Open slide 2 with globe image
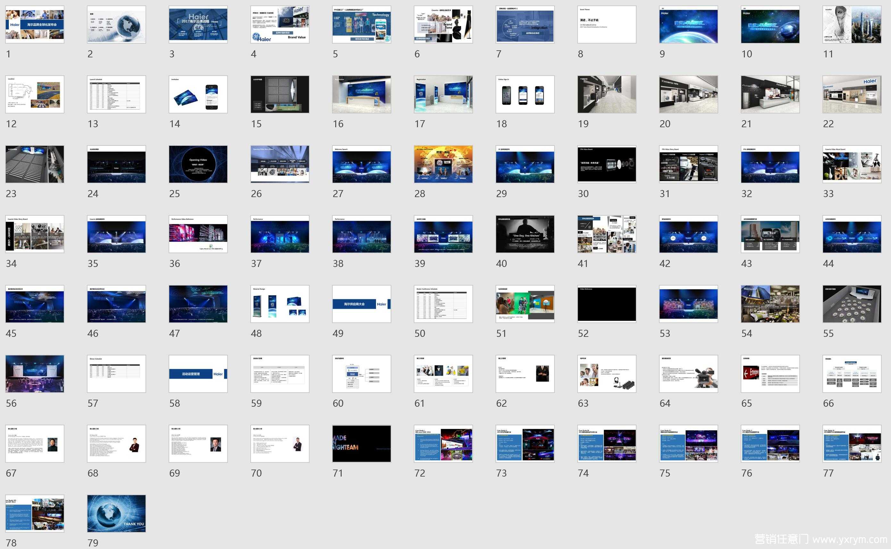Viewport: 891px width, 549px height. click(117, 24)
